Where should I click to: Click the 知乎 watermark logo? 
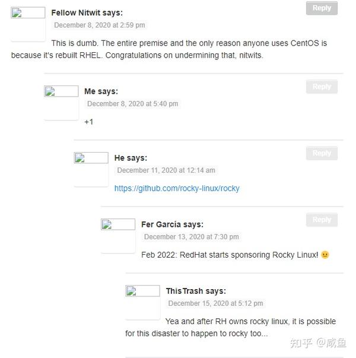point(299,343)
